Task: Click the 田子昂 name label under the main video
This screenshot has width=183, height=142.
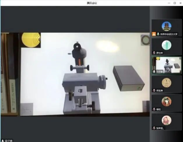Action: [x=9, y=140]
